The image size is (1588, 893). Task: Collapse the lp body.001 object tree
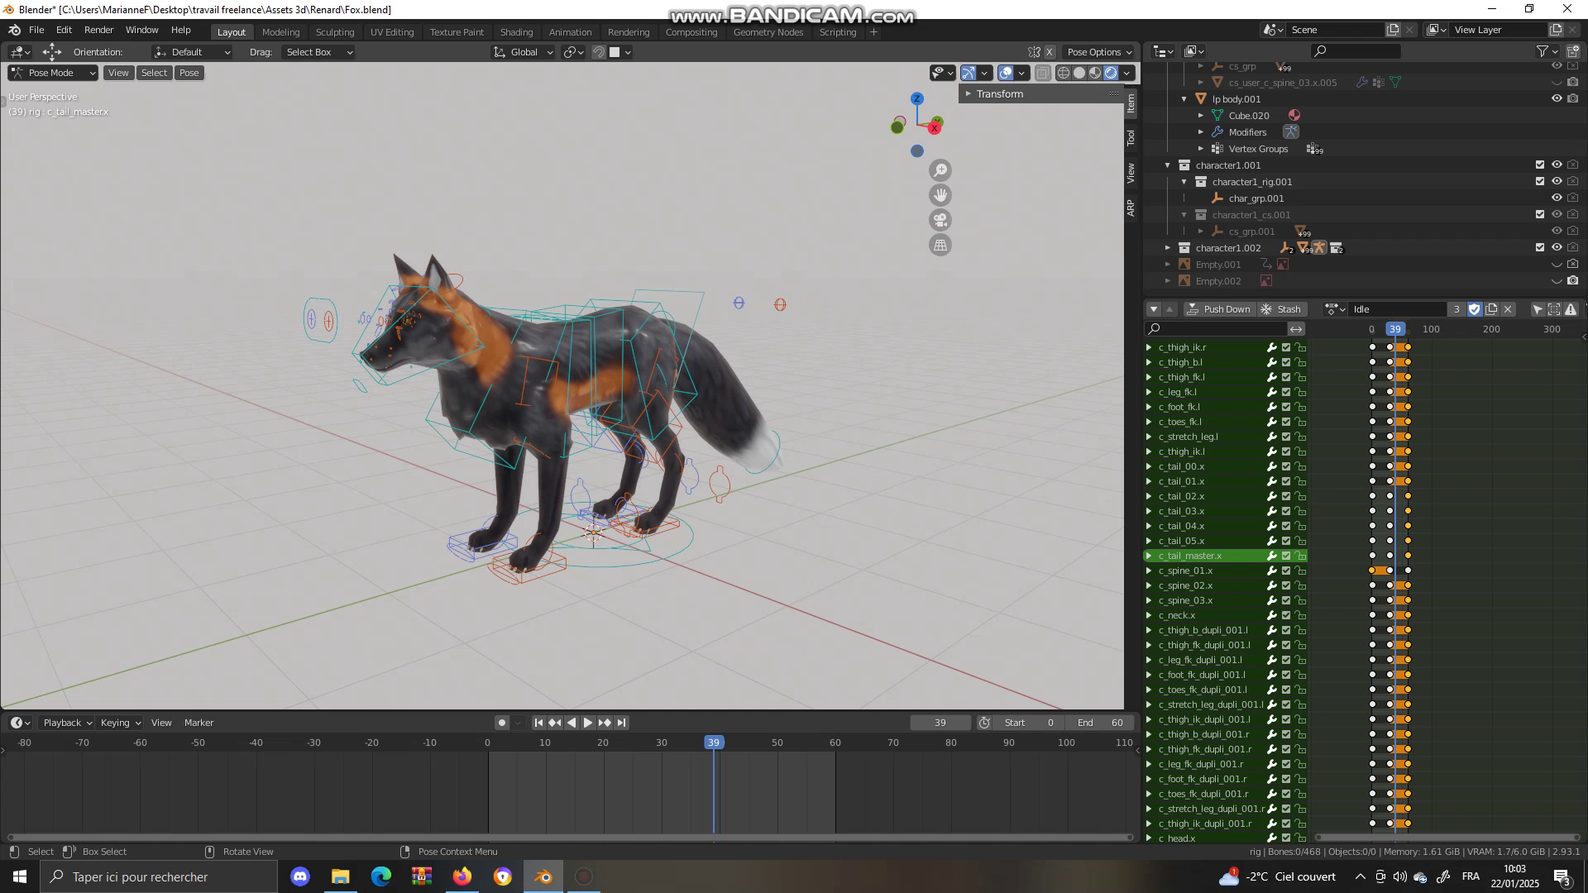click(1184, 99)
